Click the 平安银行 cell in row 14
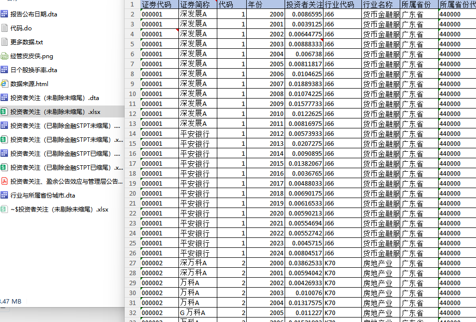Viewport: 476px width, 322px height. pyautogui.click(x=197, y=134)
